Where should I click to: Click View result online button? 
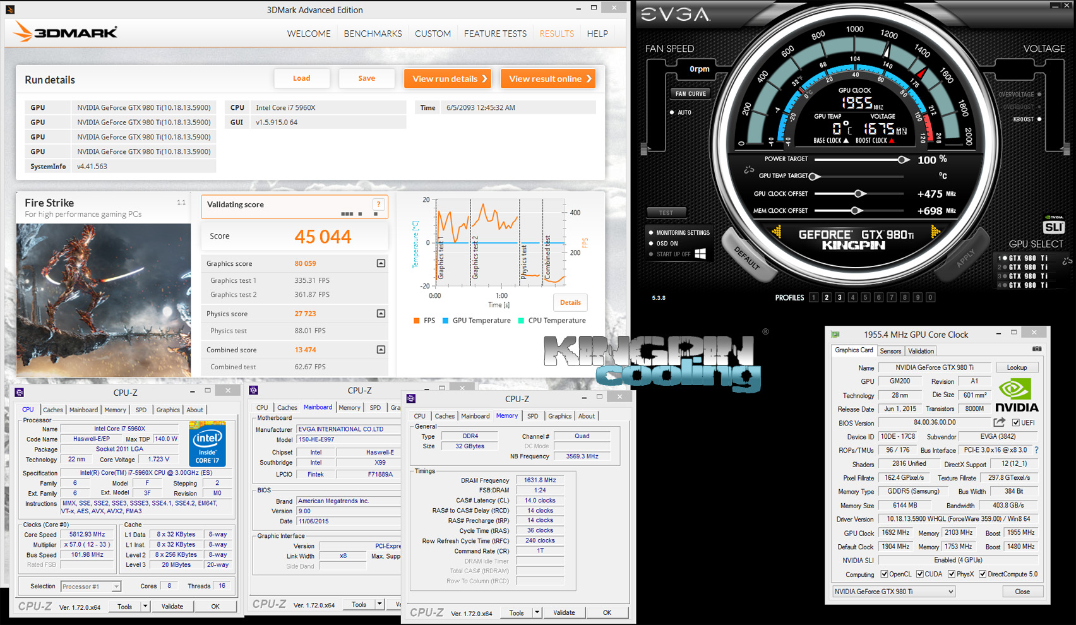tap(548, 79)
